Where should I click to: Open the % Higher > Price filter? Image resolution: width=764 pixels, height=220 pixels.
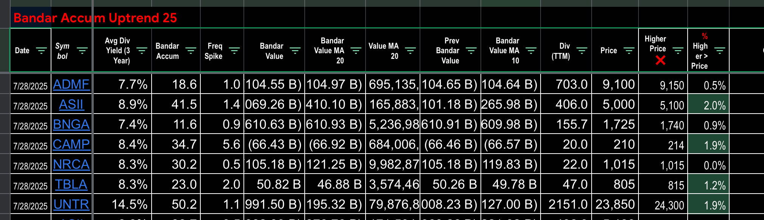tap(719, 51)
